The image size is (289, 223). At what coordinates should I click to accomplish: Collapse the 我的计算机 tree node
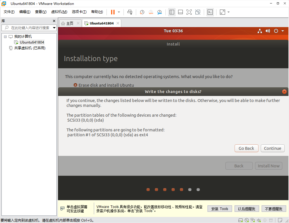(x=5, y=36)
